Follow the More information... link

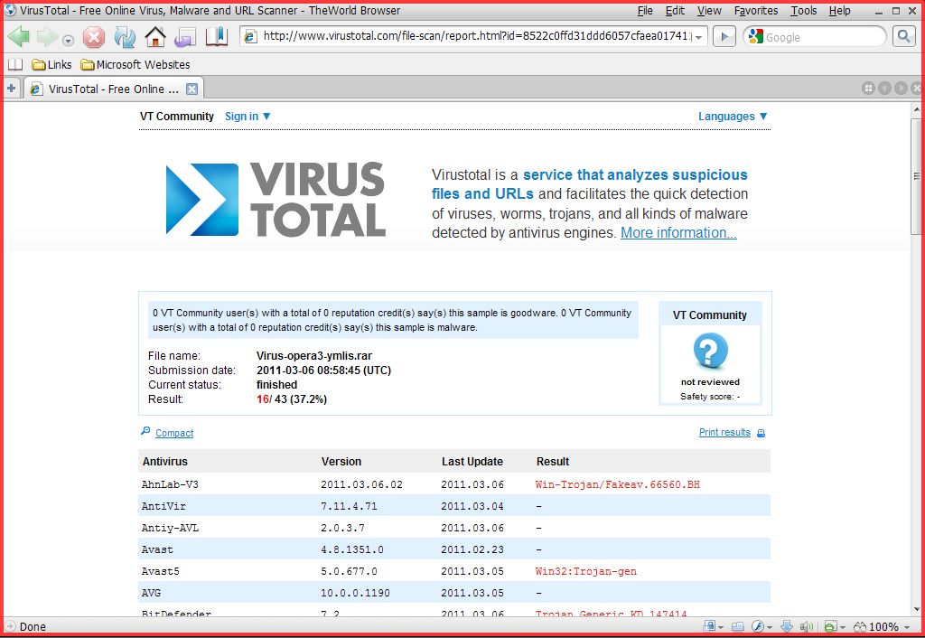pyautogui.click(x=678, y=232)
